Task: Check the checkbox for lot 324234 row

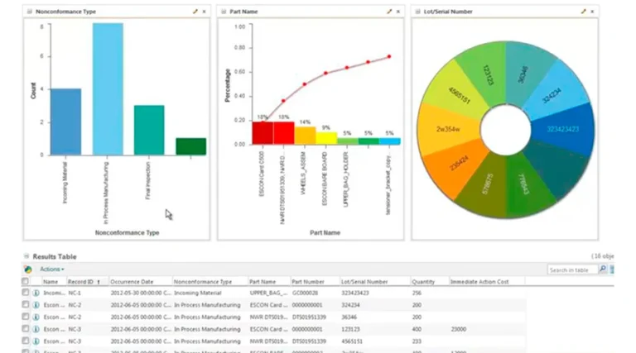Action: [25, 304]
